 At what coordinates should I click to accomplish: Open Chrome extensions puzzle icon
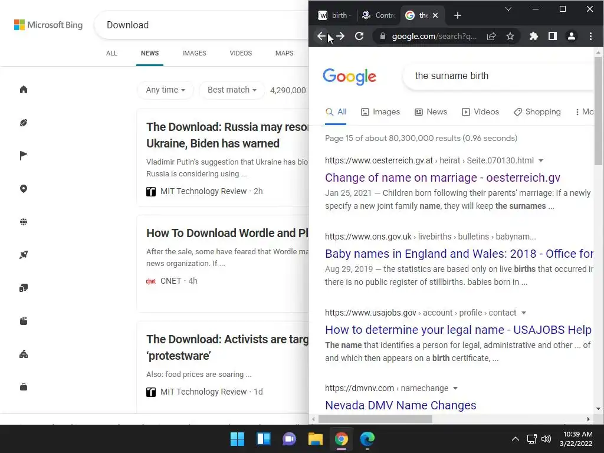pos(533,36)
